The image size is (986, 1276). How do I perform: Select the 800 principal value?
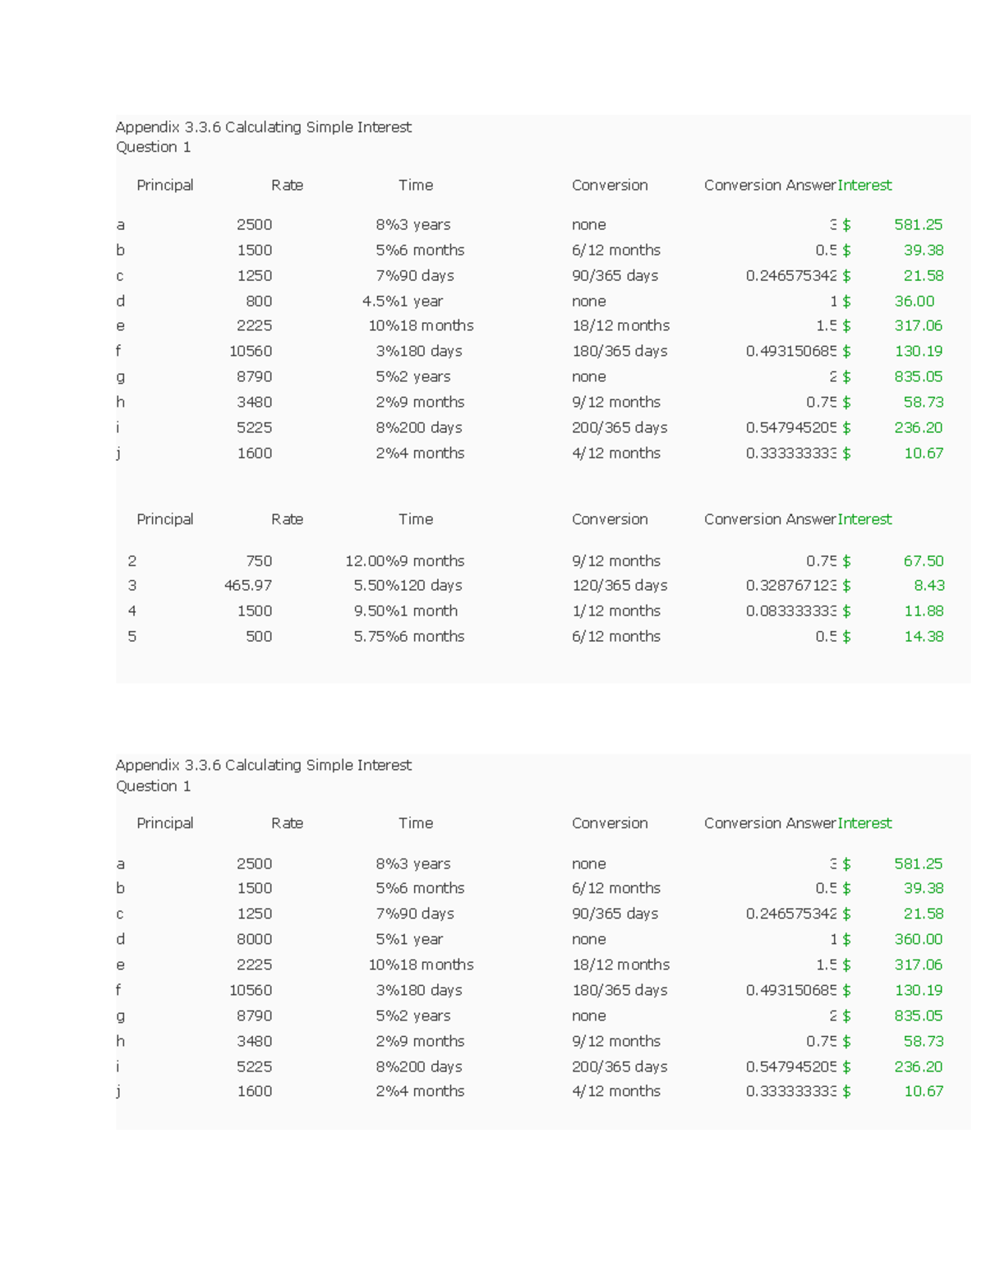point(258,302)
